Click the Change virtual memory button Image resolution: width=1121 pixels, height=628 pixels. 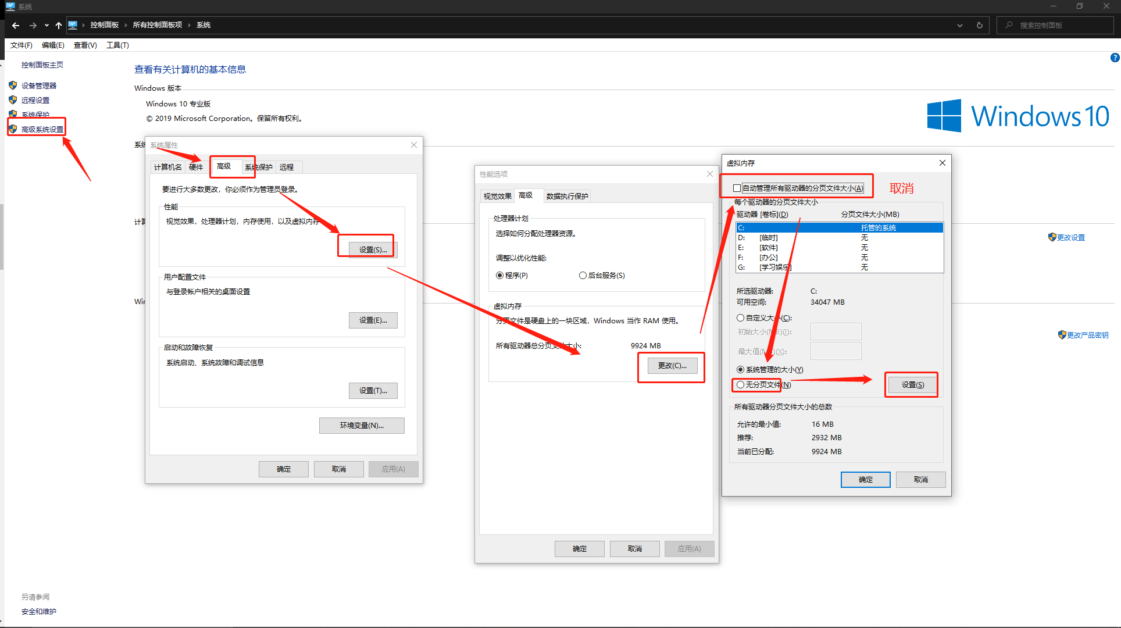click(672, 366)
